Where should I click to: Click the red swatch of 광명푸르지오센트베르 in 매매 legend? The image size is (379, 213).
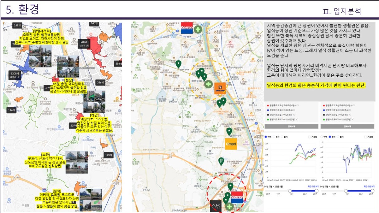click(268, 106)
